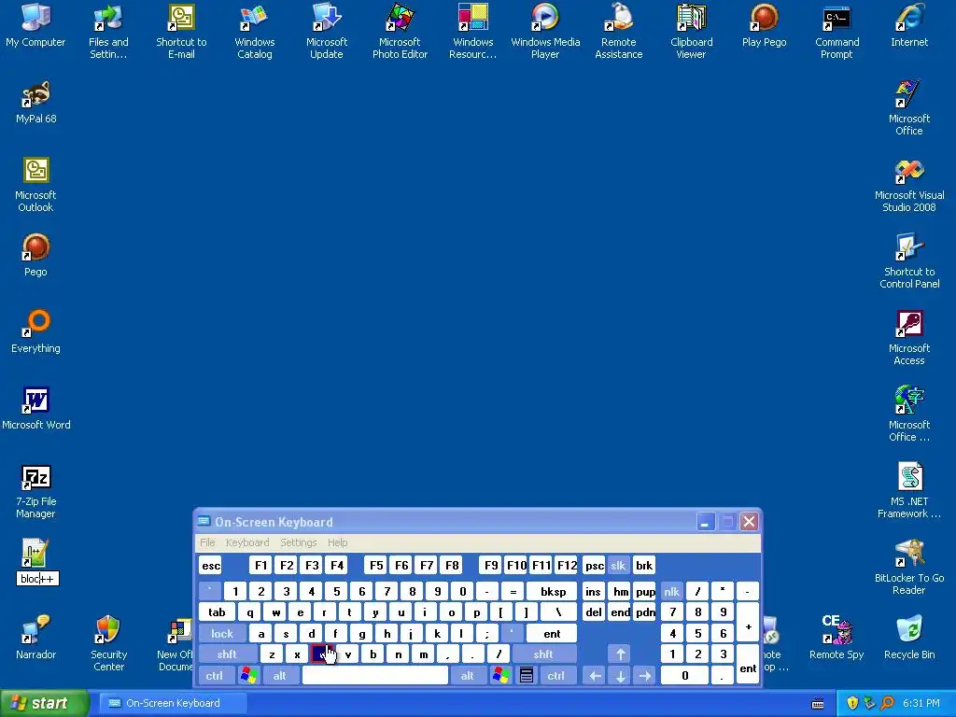Open the Windows start menu
The width and height of the screenshot is (956, 717).
[45, 703]
